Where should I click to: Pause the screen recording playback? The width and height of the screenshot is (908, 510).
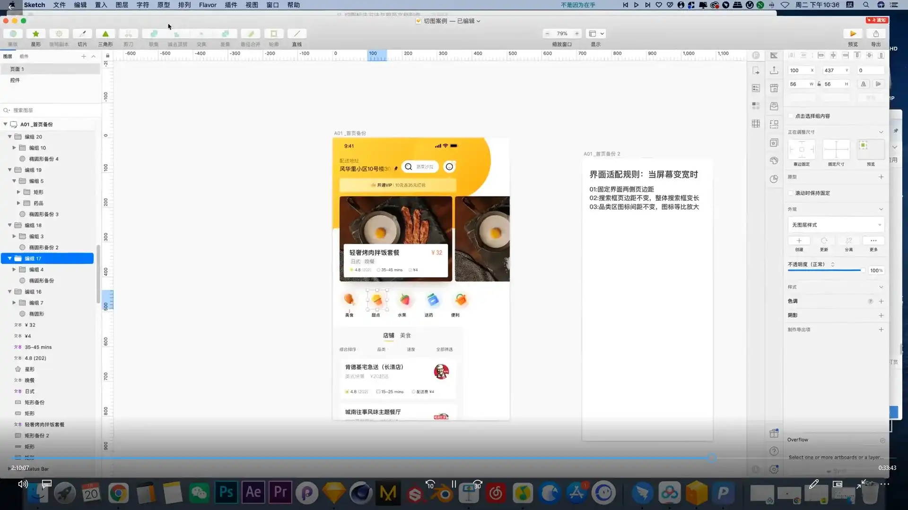click(453, 484)
